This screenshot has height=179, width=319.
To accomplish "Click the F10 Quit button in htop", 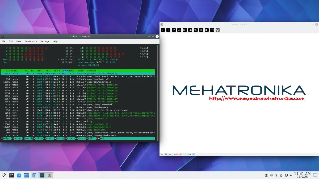I will point(103,138).
